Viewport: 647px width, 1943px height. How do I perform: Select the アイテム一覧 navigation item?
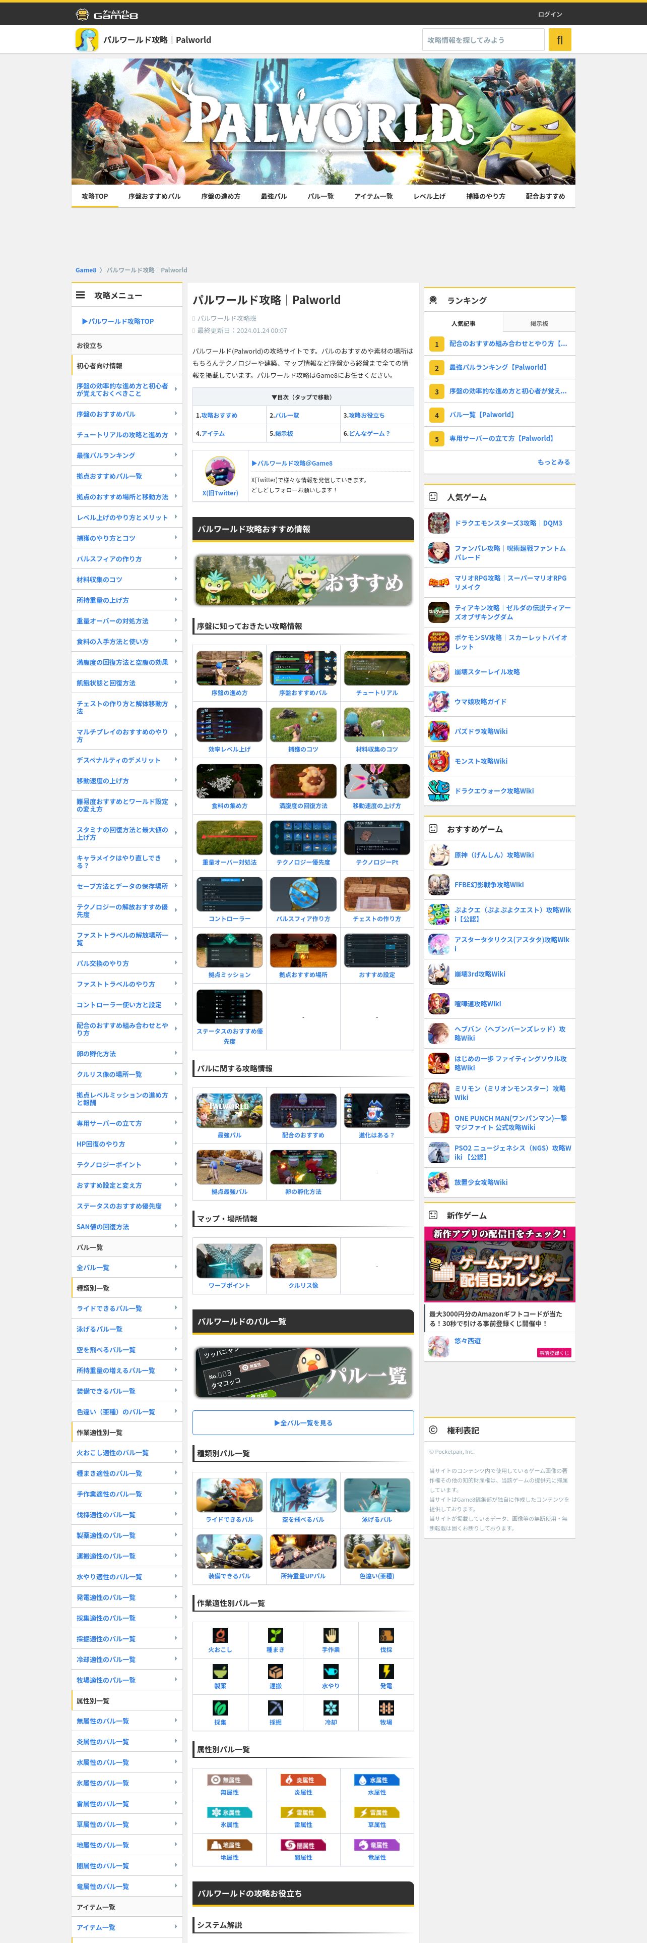click(373, 196)
